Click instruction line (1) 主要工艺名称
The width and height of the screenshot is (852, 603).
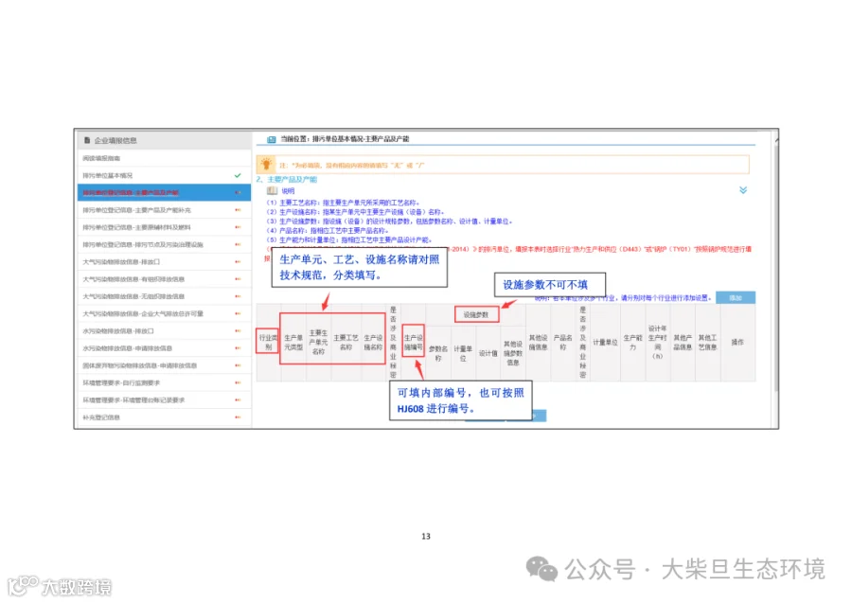point(343,203)
